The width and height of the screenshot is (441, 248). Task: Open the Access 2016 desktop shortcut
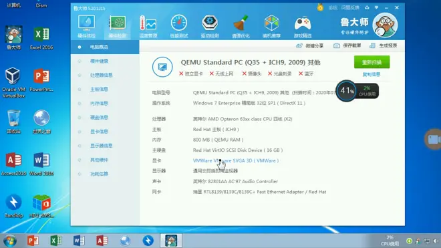(x=13, y=164)
